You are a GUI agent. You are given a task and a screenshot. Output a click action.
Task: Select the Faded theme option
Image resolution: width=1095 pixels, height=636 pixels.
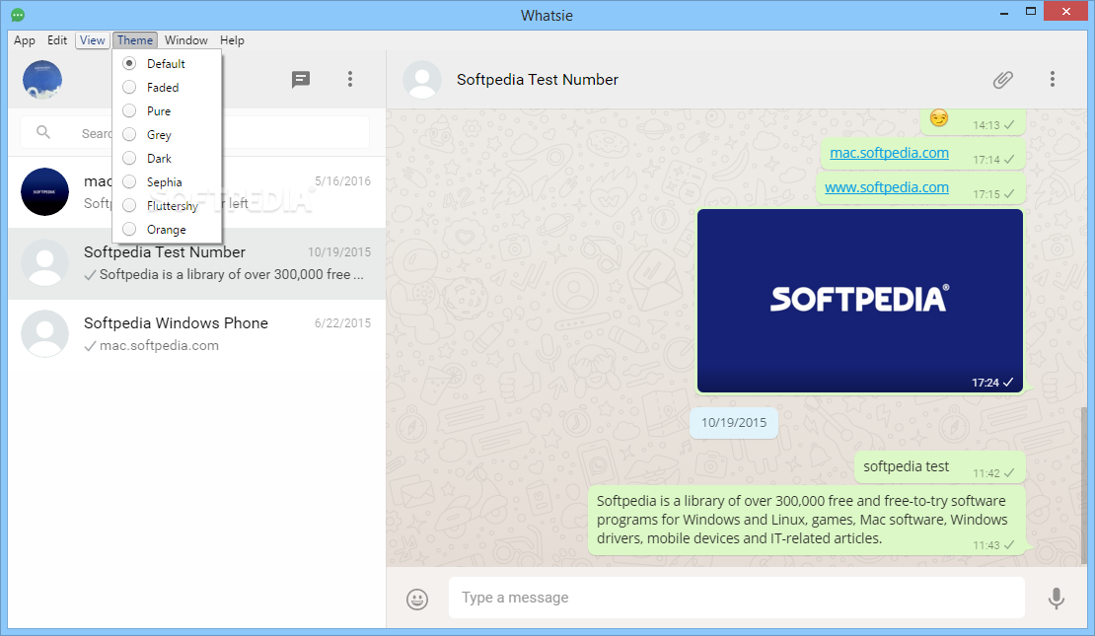pos(167,88)
